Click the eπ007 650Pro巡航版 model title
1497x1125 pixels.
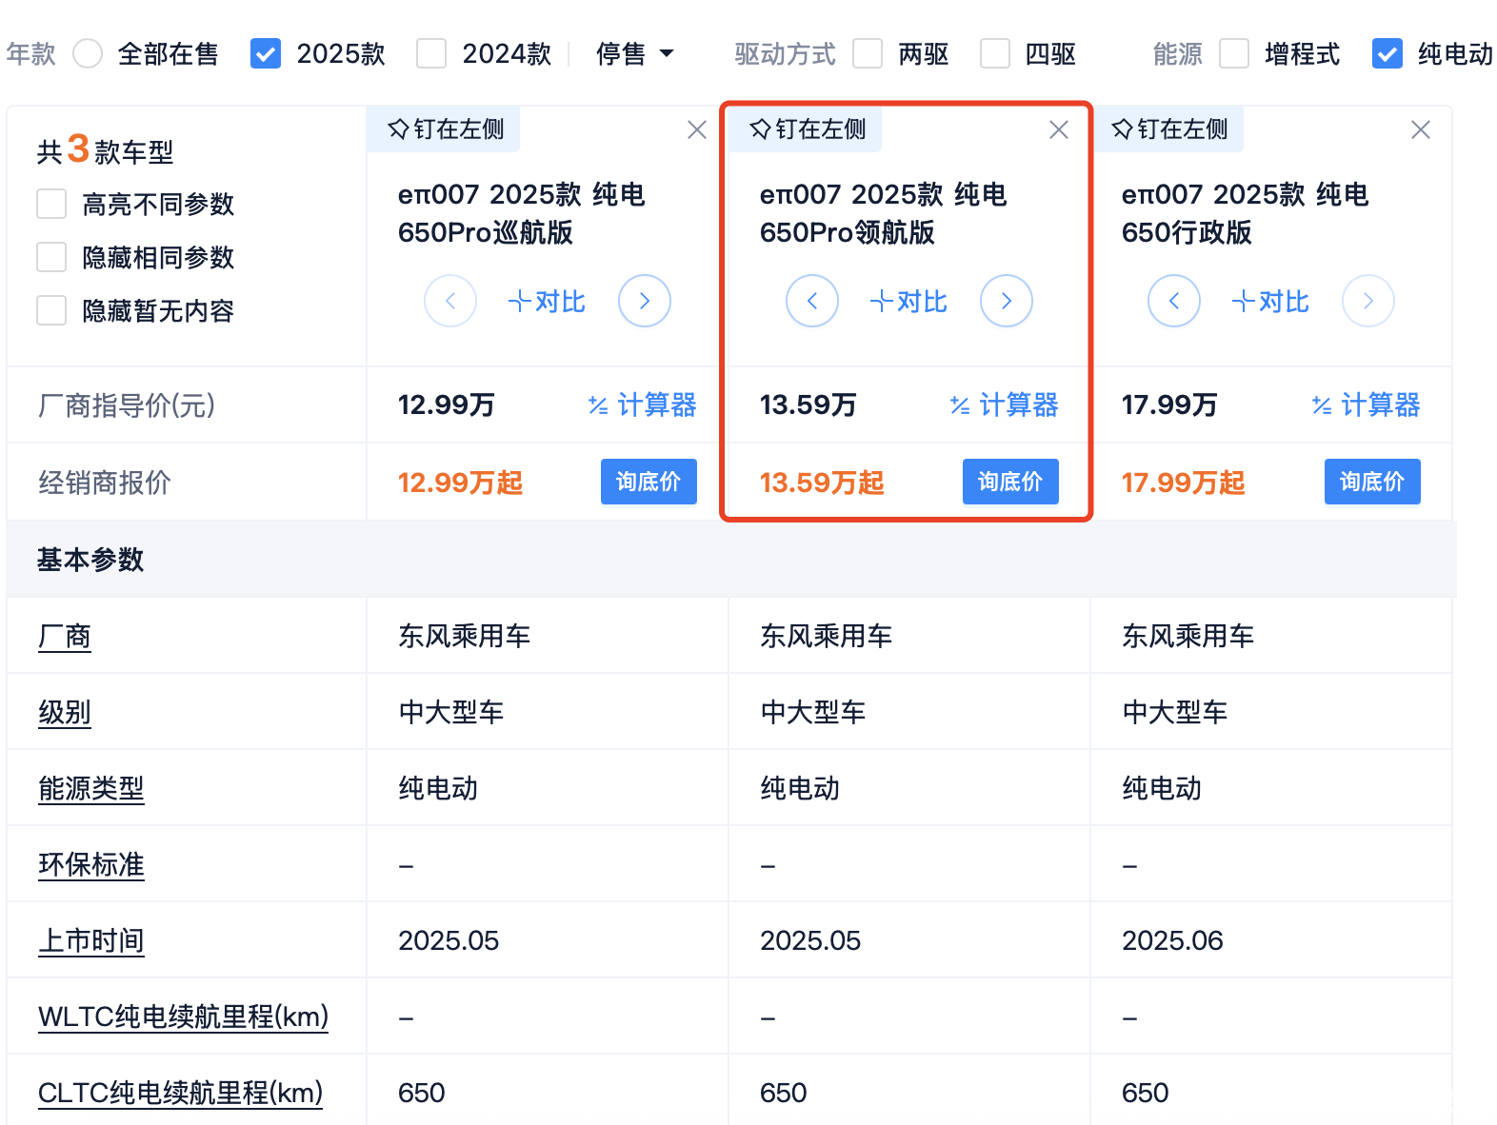pyautogui.click(x=522, y=213)
